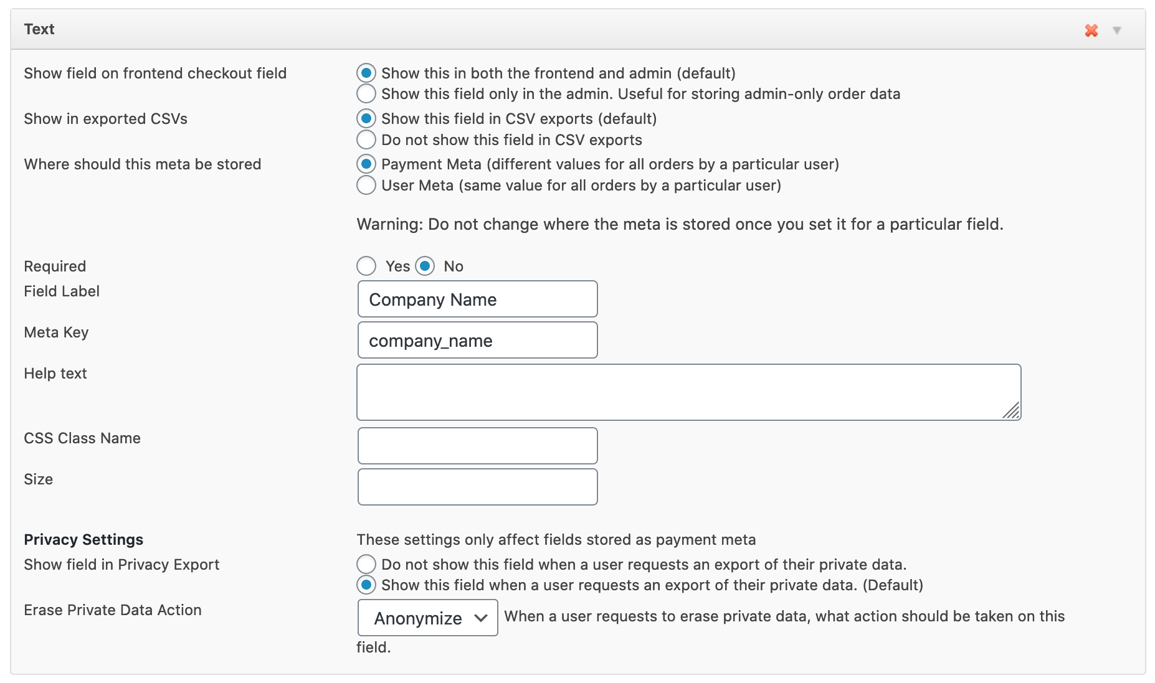The height and width of the screenshot is (683, 1155).
Task: Set Required to No
Action: [x=425, y=266]
